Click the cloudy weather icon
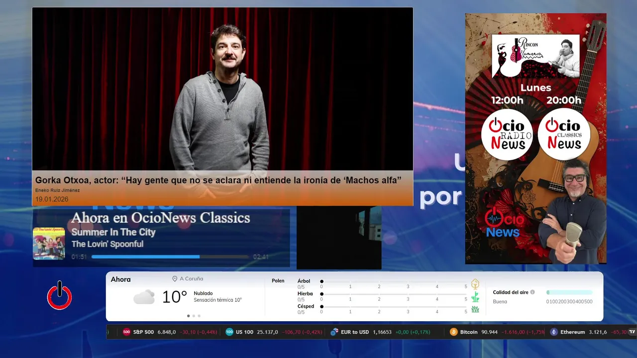This screenshot has height=358, width=637. [144, 297]
